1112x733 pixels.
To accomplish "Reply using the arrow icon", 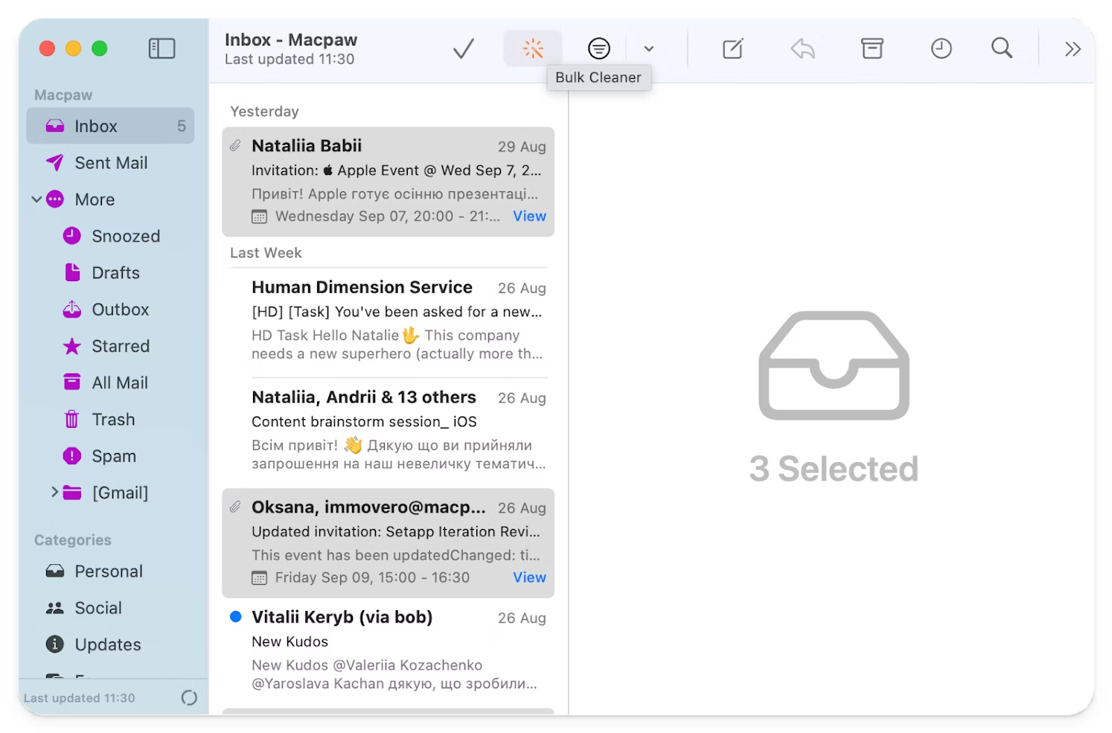I will pos(802,48).
